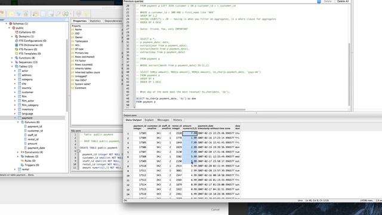Click the dow column header

238,127
